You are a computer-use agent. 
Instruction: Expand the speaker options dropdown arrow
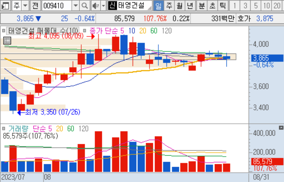(x=103, y=6)
